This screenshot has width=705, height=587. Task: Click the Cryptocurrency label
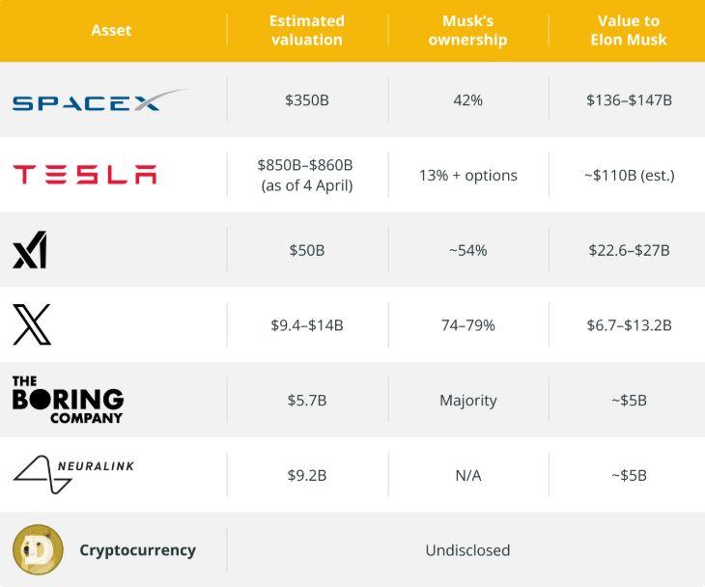coord(137,550)
